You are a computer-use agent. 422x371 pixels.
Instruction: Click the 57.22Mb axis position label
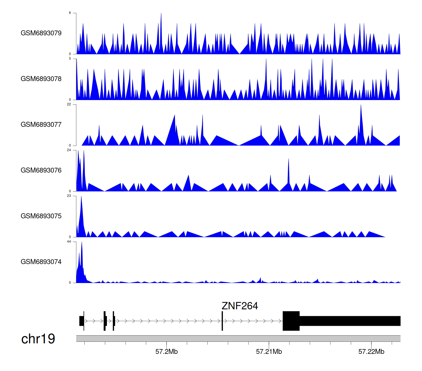(x=371, y=352)
